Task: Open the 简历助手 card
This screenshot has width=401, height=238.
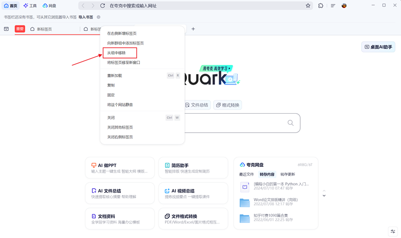Action: (x=193, y=168)
